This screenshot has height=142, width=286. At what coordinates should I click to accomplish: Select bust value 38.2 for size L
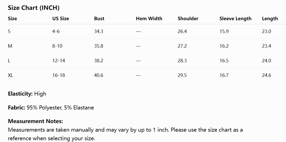point(99,61)
